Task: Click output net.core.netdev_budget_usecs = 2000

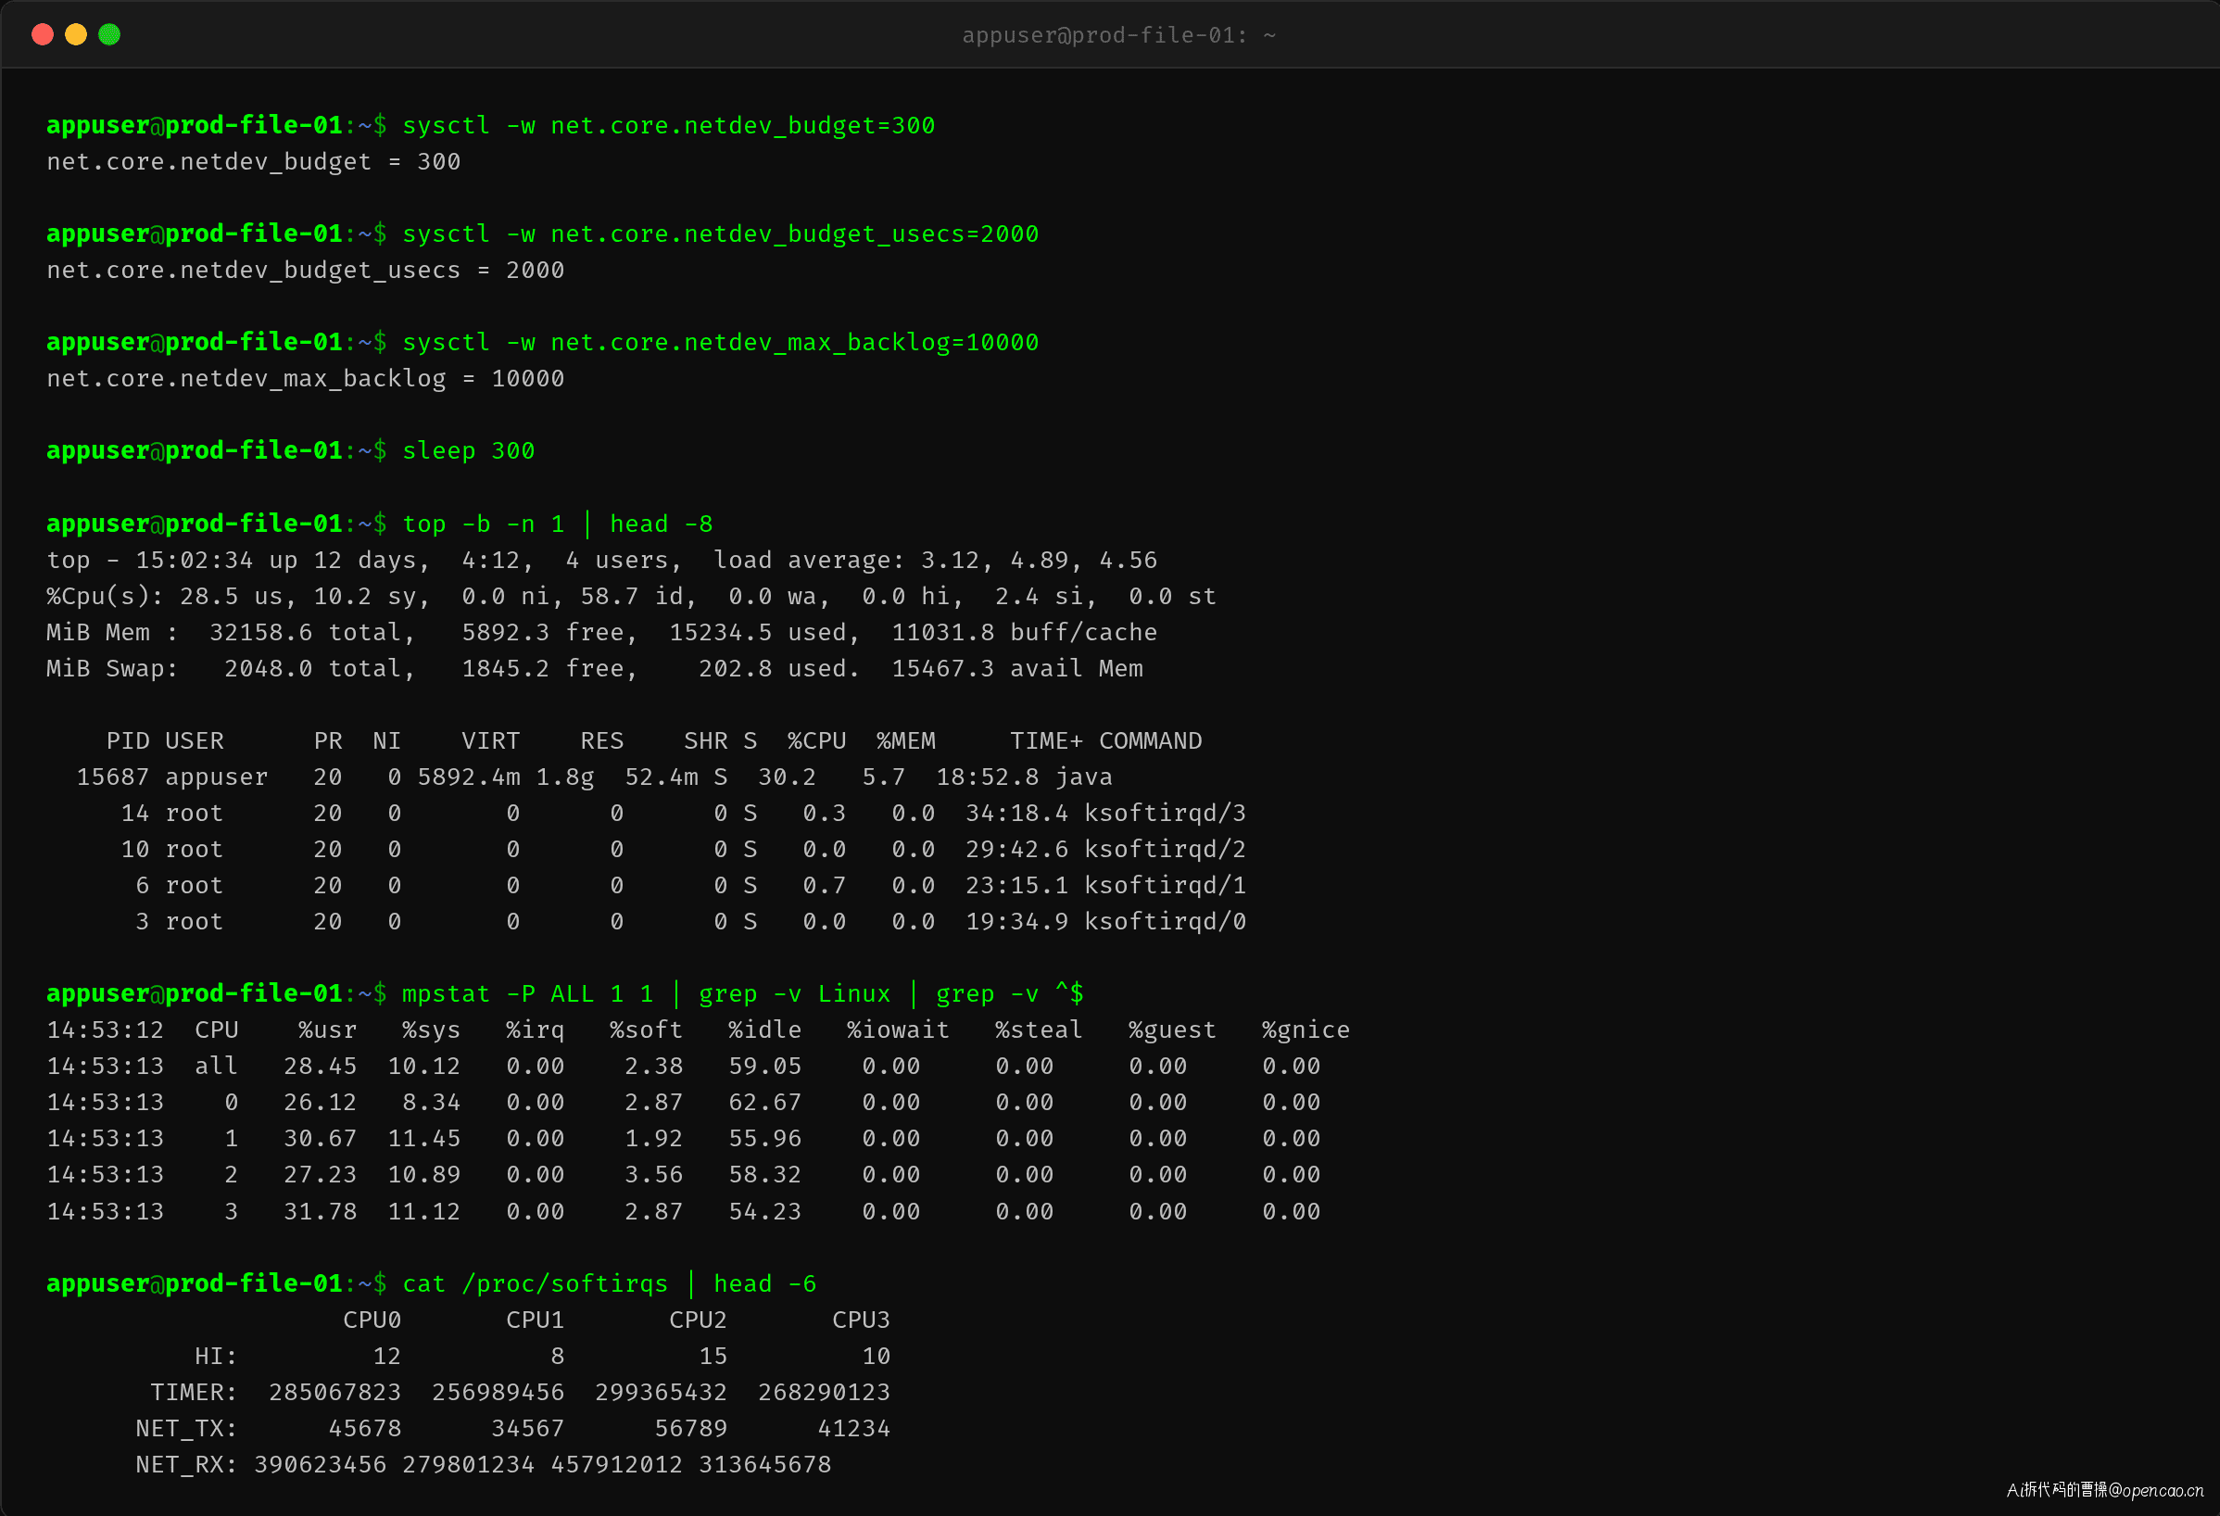Action: 306,271
